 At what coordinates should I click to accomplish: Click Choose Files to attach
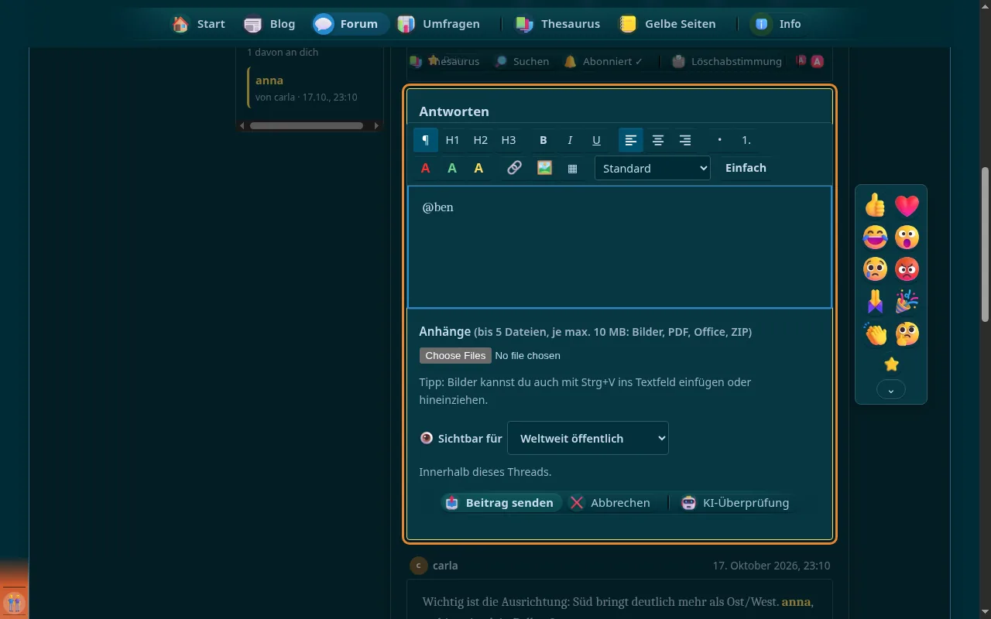455,355
